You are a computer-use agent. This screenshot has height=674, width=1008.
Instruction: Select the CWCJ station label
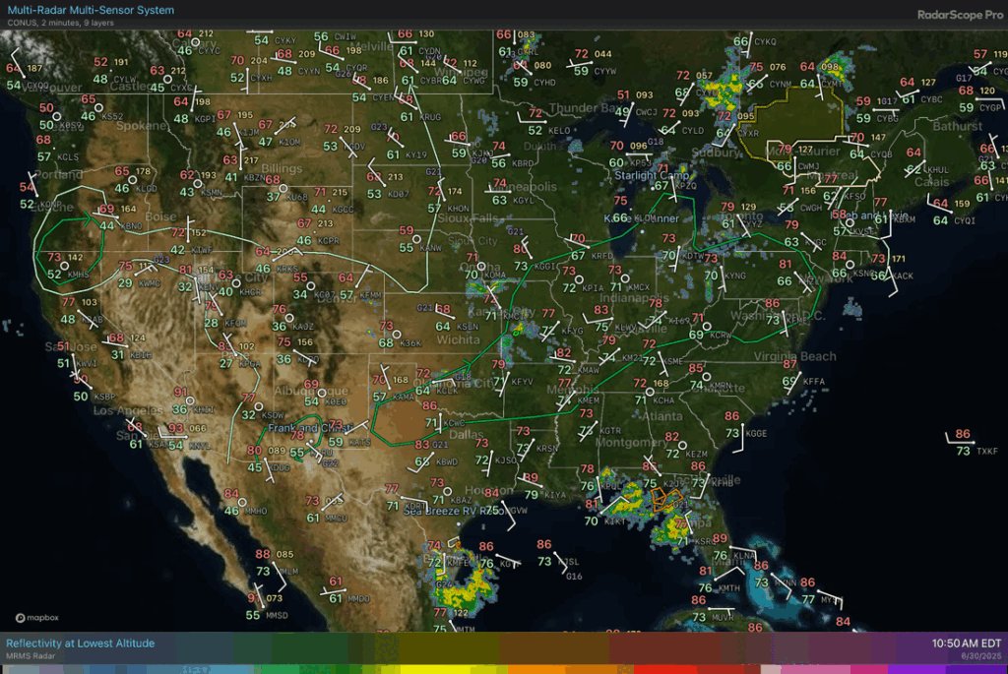pos(647,112)
